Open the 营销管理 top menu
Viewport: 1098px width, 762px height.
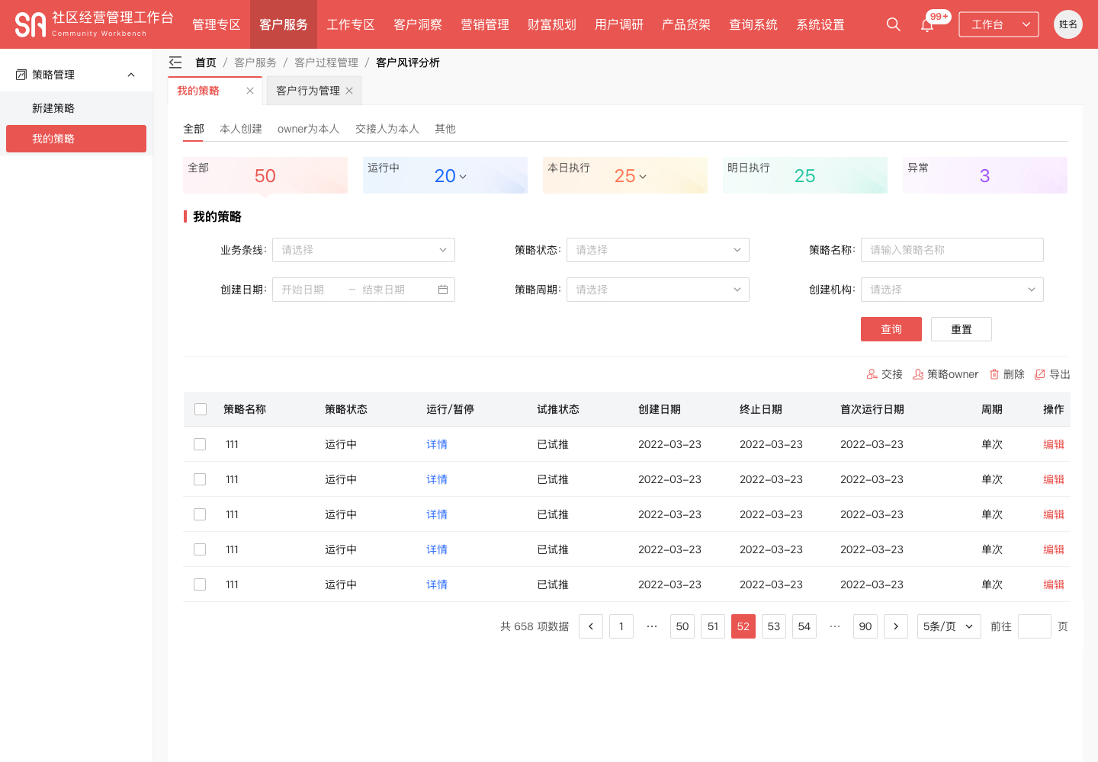(x=485, y=24)
